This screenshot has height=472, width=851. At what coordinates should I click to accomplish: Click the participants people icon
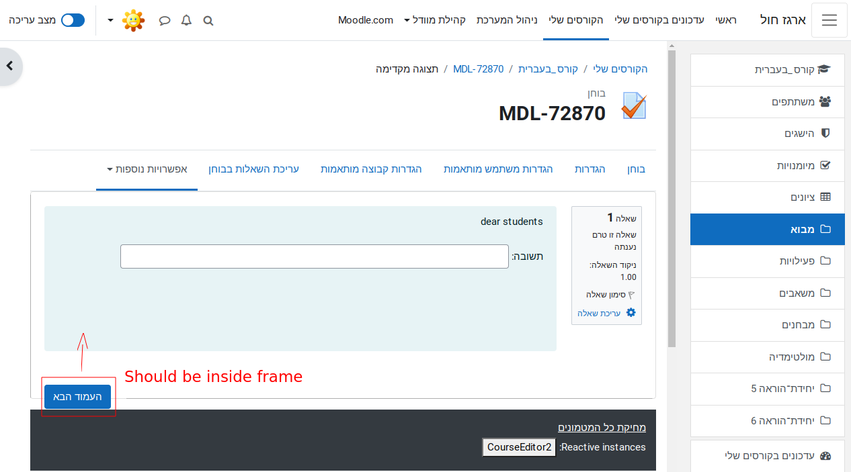pos(825,101)
